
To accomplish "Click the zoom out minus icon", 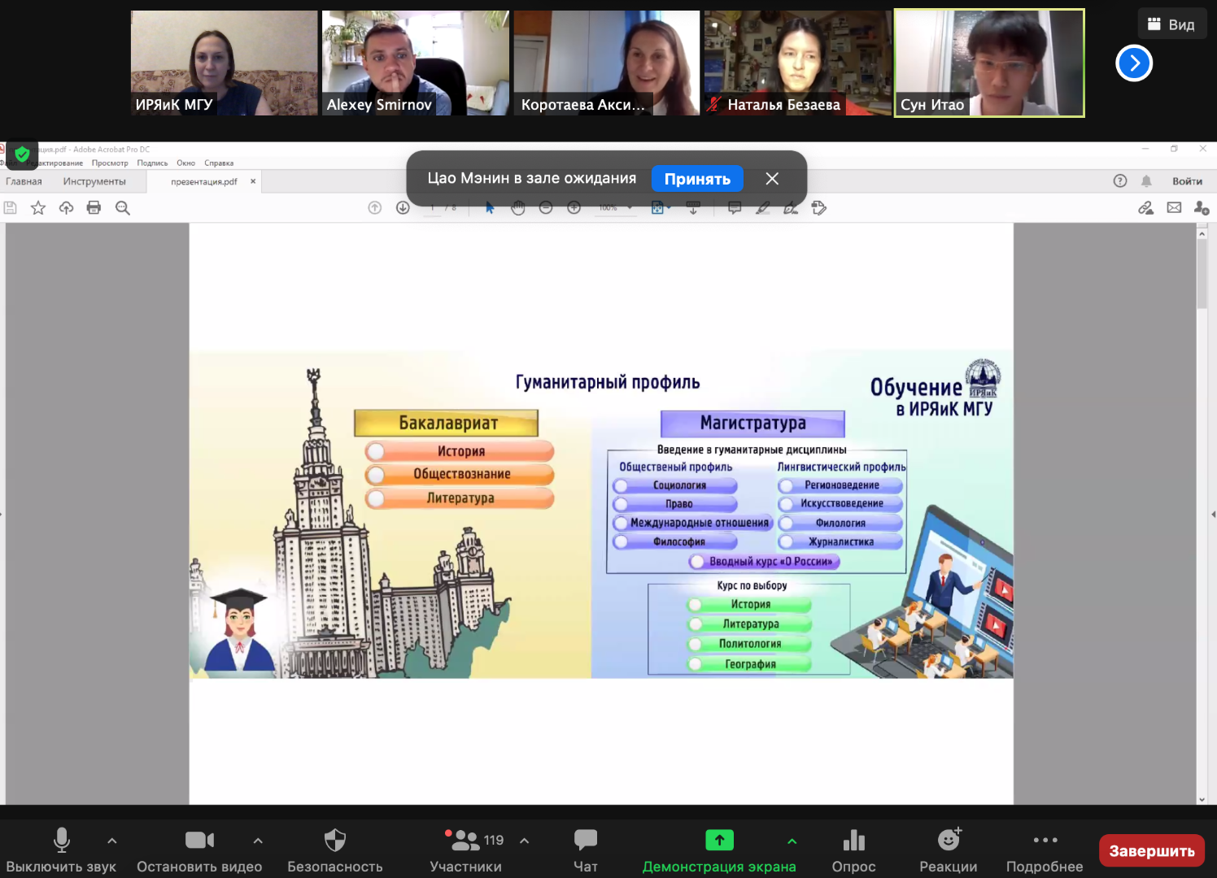I will (546, 208).
